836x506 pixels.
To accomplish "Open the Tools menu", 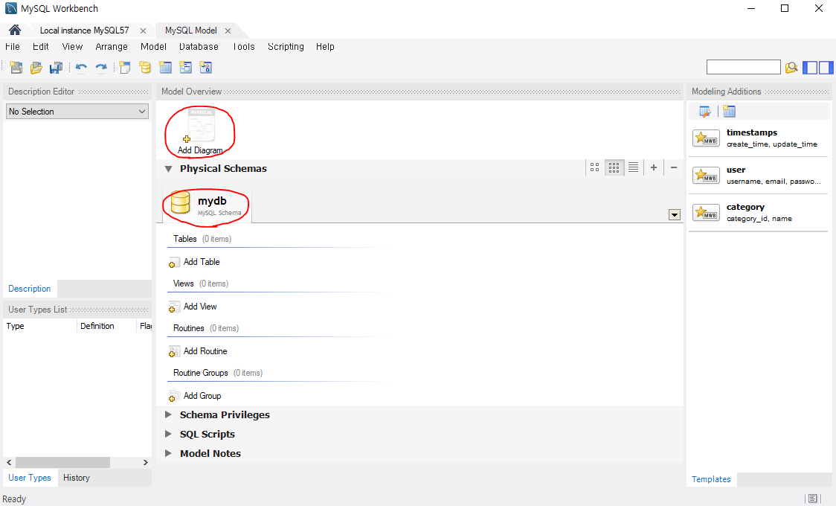I will pyautogui.click(x=244, y=46).
